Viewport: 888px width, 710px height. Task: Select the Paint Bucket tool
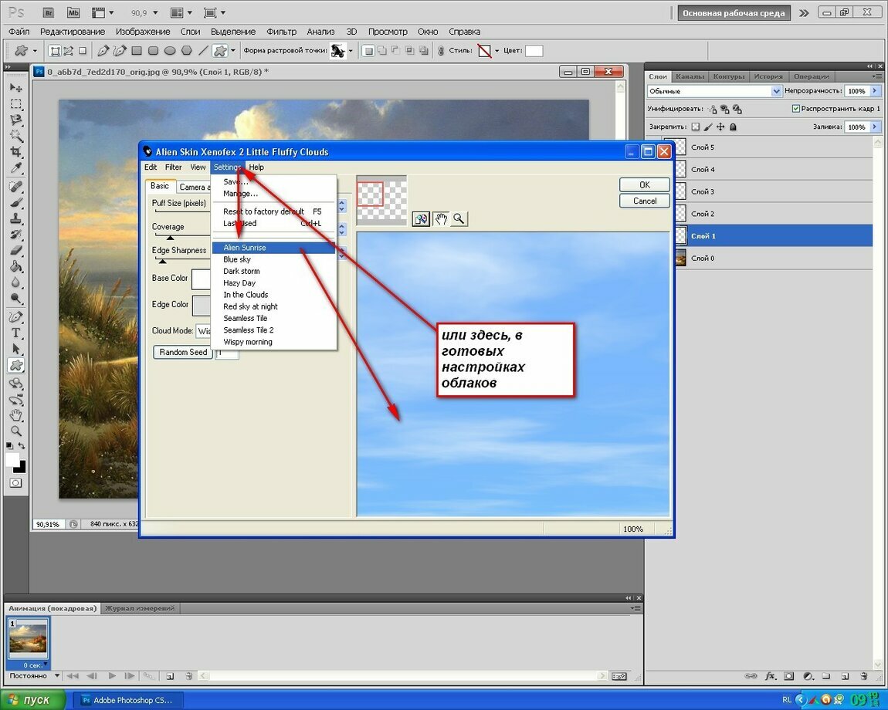click(16, 267)
